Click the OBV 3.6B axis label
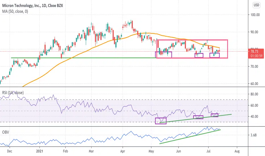This screenshot has width=265, height=156. [254, 135]
